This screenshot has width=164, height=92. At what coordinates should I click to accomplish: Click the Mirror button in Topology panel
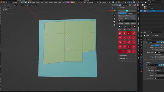tap(127, 16)
